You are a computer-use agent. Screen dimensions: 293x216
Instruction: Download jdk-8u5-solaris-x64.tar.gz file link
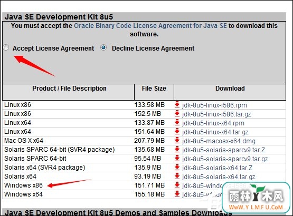(219, 177)
